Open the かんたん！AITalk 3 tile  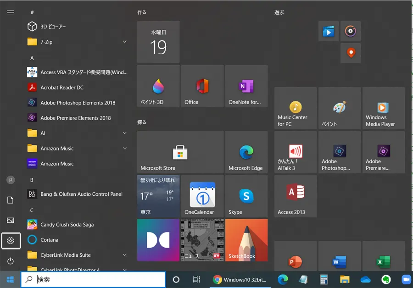[x=296, y=152]
